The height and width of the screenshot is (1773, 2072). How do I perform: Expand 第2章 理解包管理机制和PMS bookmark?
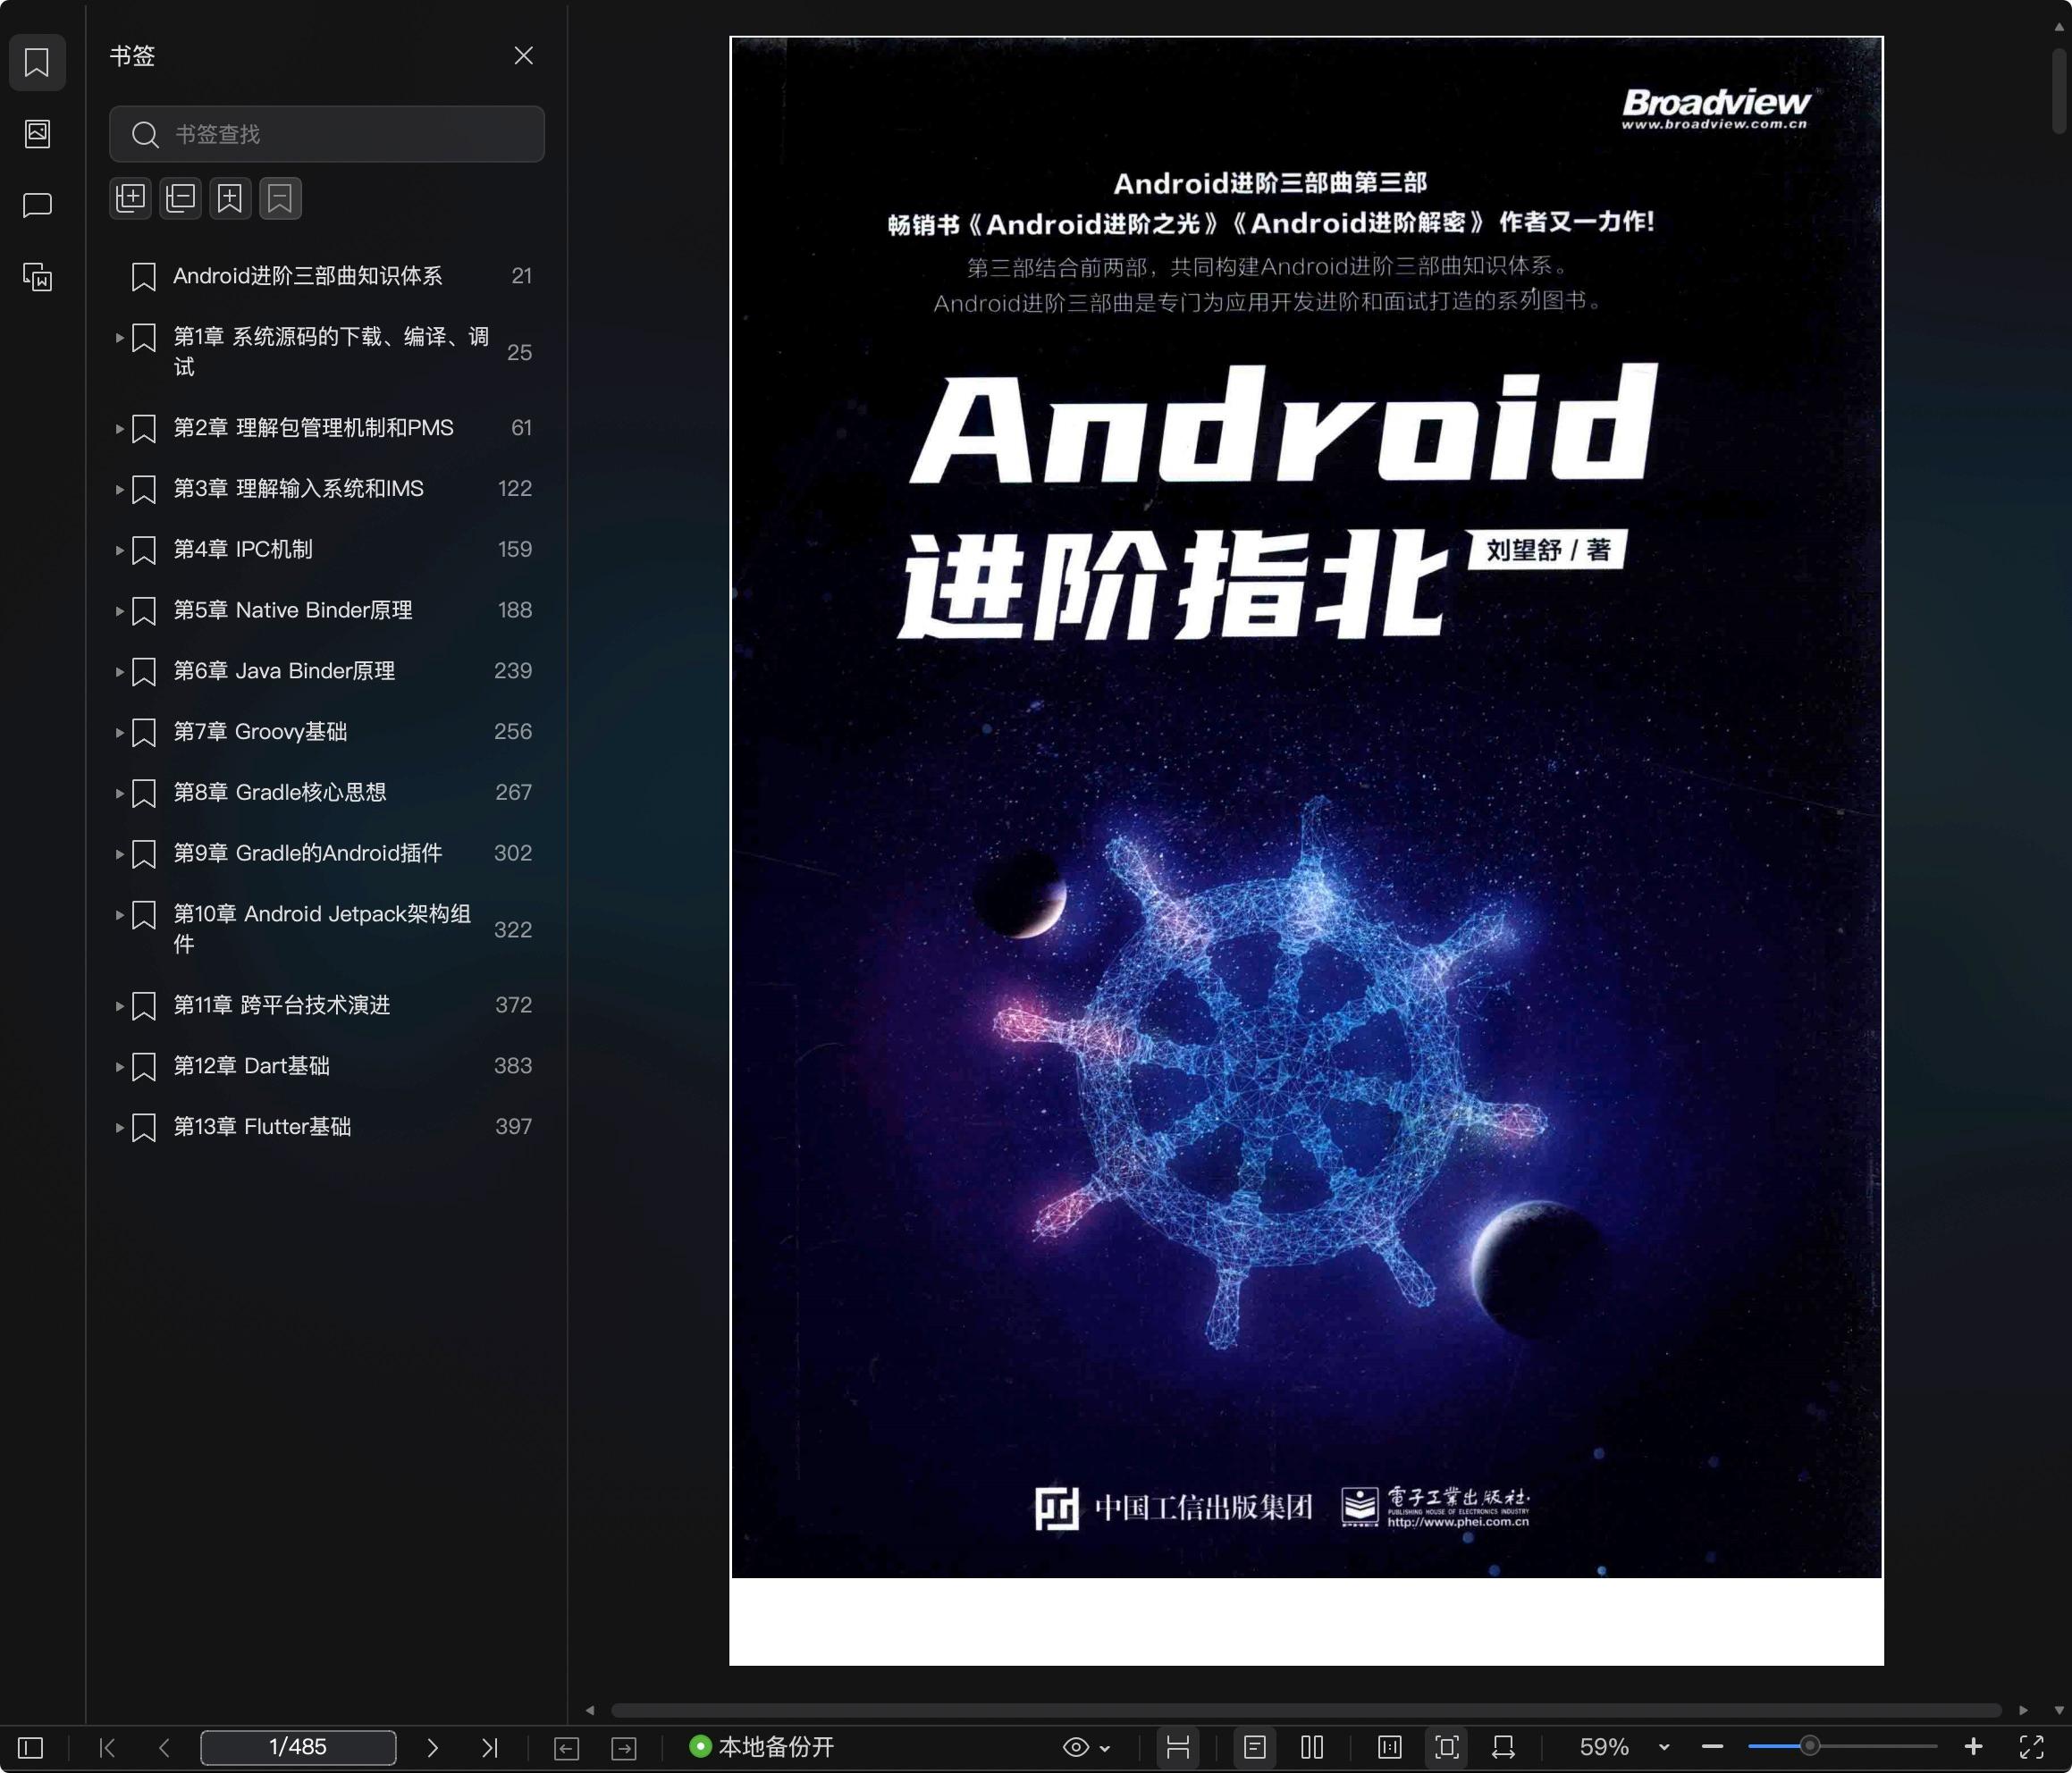pos(119,428)
